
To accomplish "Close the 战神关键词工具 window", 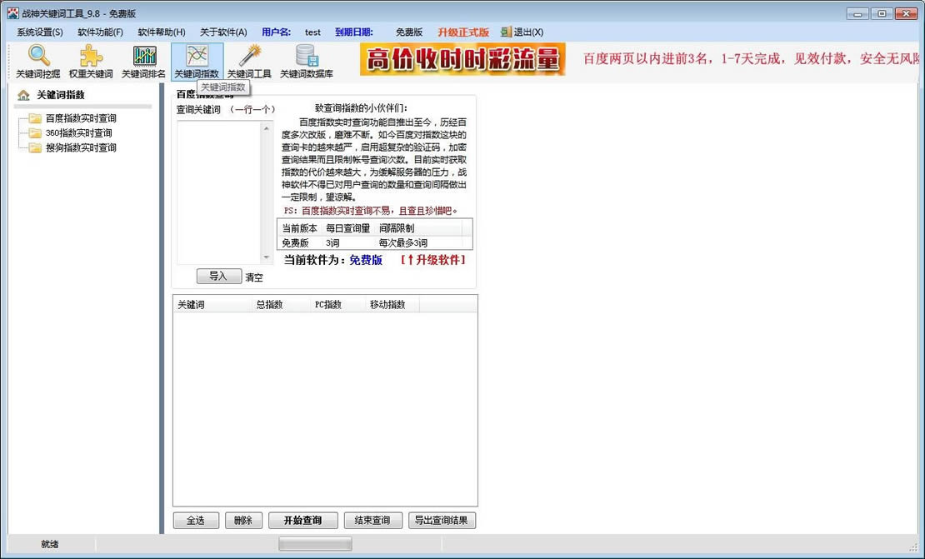I will pos(906,13).
